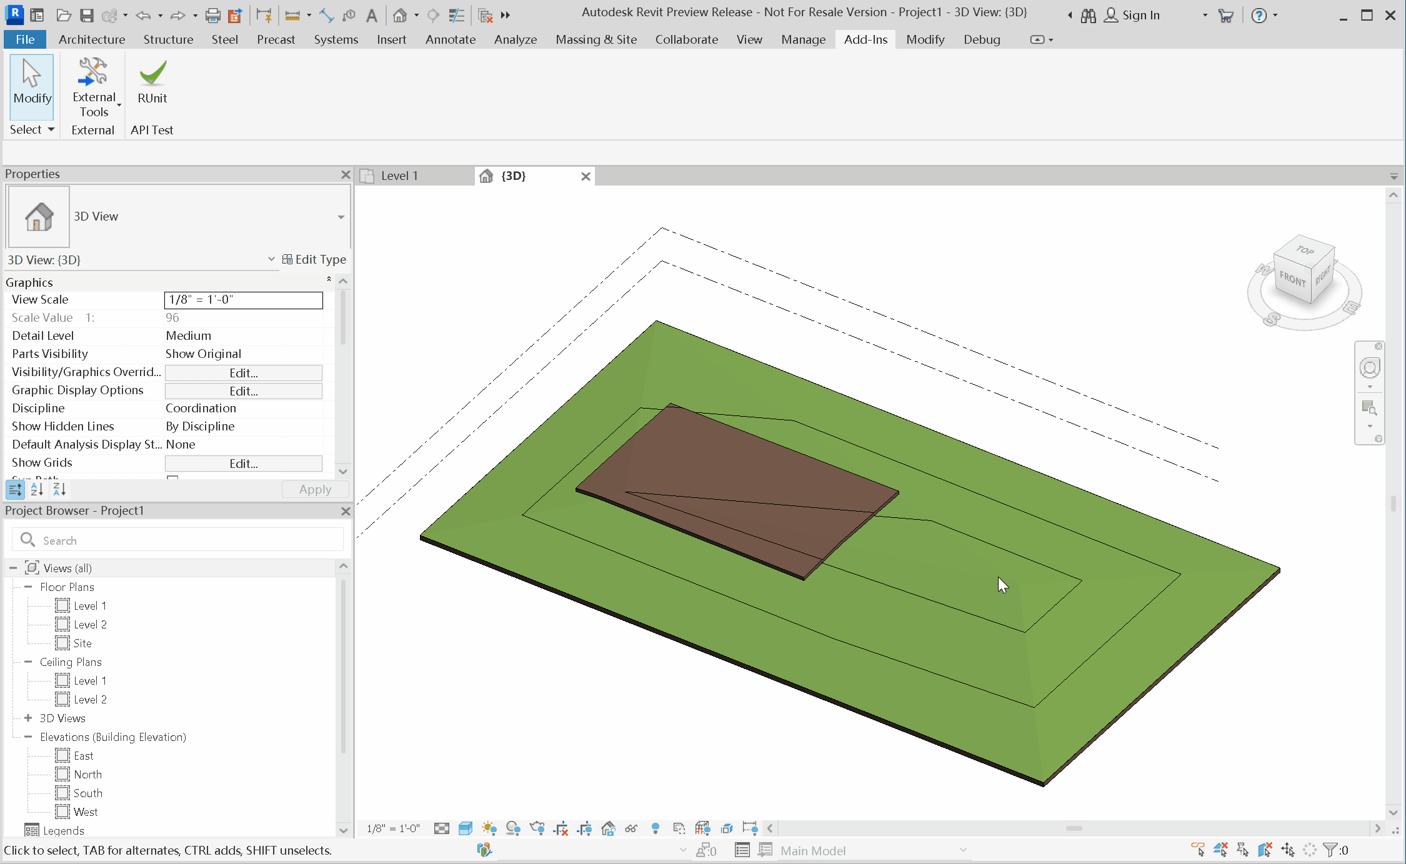Toggle Thin Lines on the Quick Access toolbar
This screenshot has height=864, width=1406.
(456, 15)
